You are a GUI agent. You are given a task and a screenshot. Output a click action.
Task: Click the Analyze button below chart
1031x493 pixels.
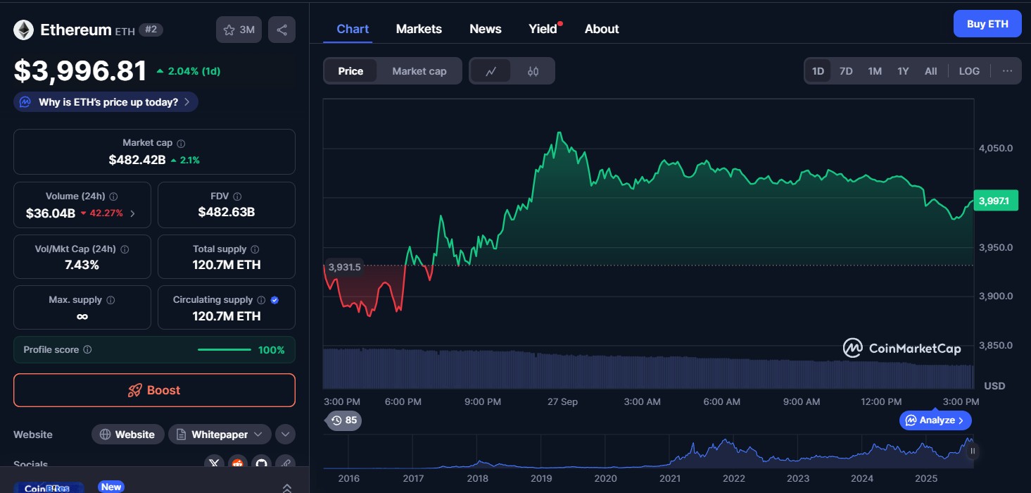935,420
